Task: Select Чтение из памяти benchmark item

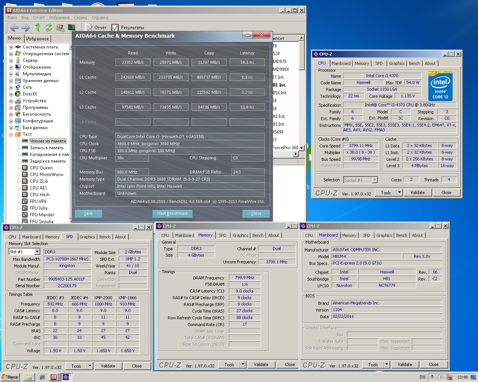Action: [48, 141]
